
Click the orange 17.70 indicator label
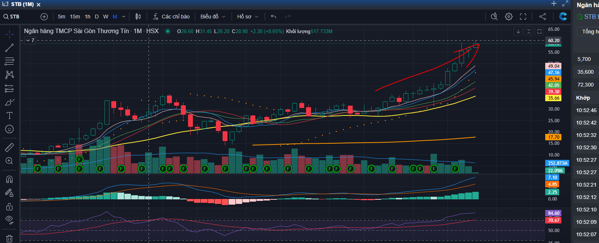point(554,137)
